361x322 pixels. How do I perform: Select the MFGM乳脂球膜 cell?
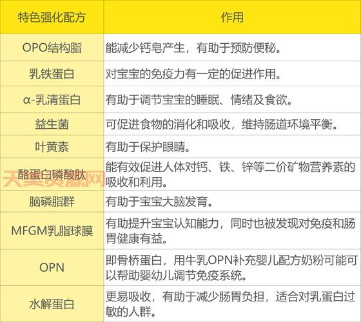tap(52, 231)
